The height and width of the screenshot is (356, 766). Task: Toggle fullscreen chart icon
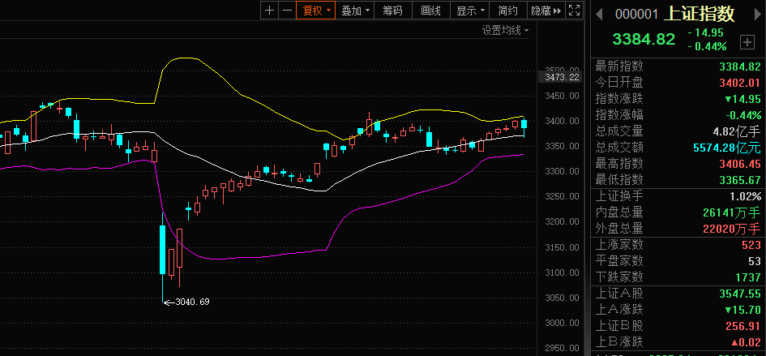coord(575,11)
